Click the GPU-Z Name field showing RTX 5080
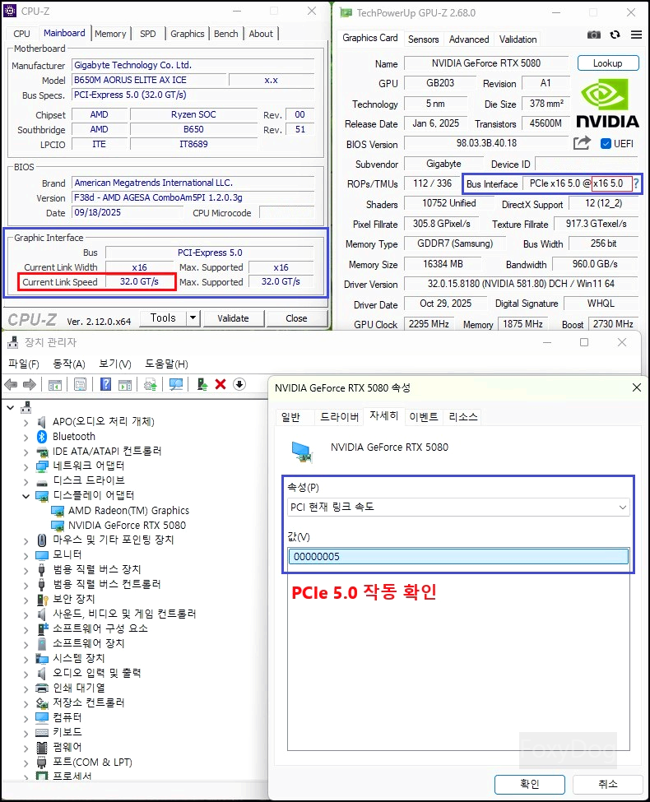The image size is (650, 802). (x=486, y=63)
